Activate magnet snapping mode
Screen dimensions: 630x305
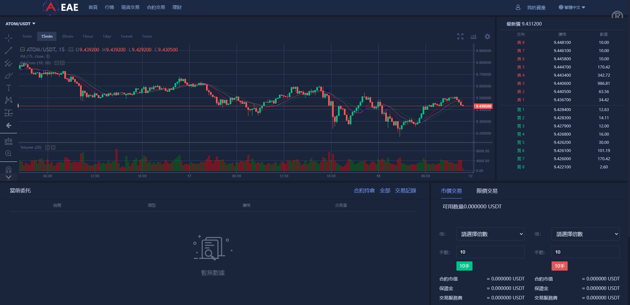[9, 169]
